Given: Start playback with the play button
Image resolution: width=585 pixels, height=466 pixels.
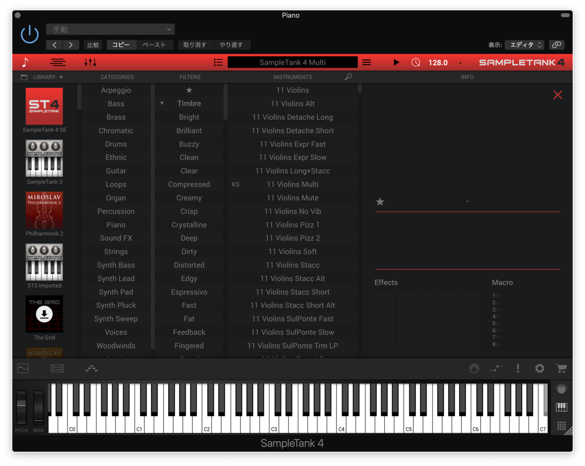Looking at the screenshot, I should [396, 62].
